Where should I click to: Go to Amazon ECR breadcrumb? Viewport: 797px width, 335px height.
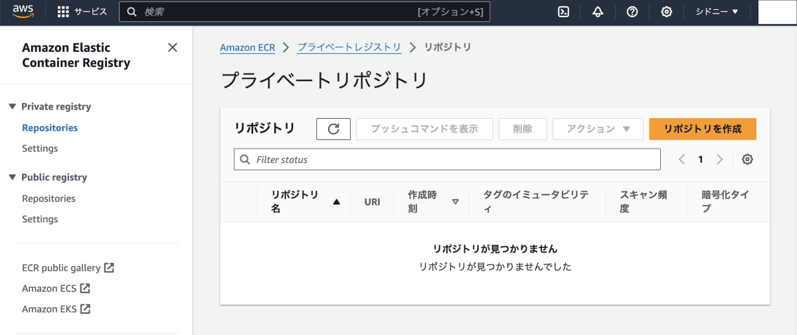click(247, 47)
